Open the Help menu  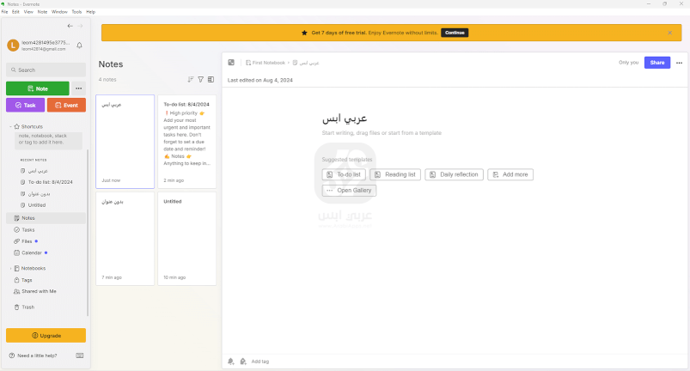click(90, 12)
